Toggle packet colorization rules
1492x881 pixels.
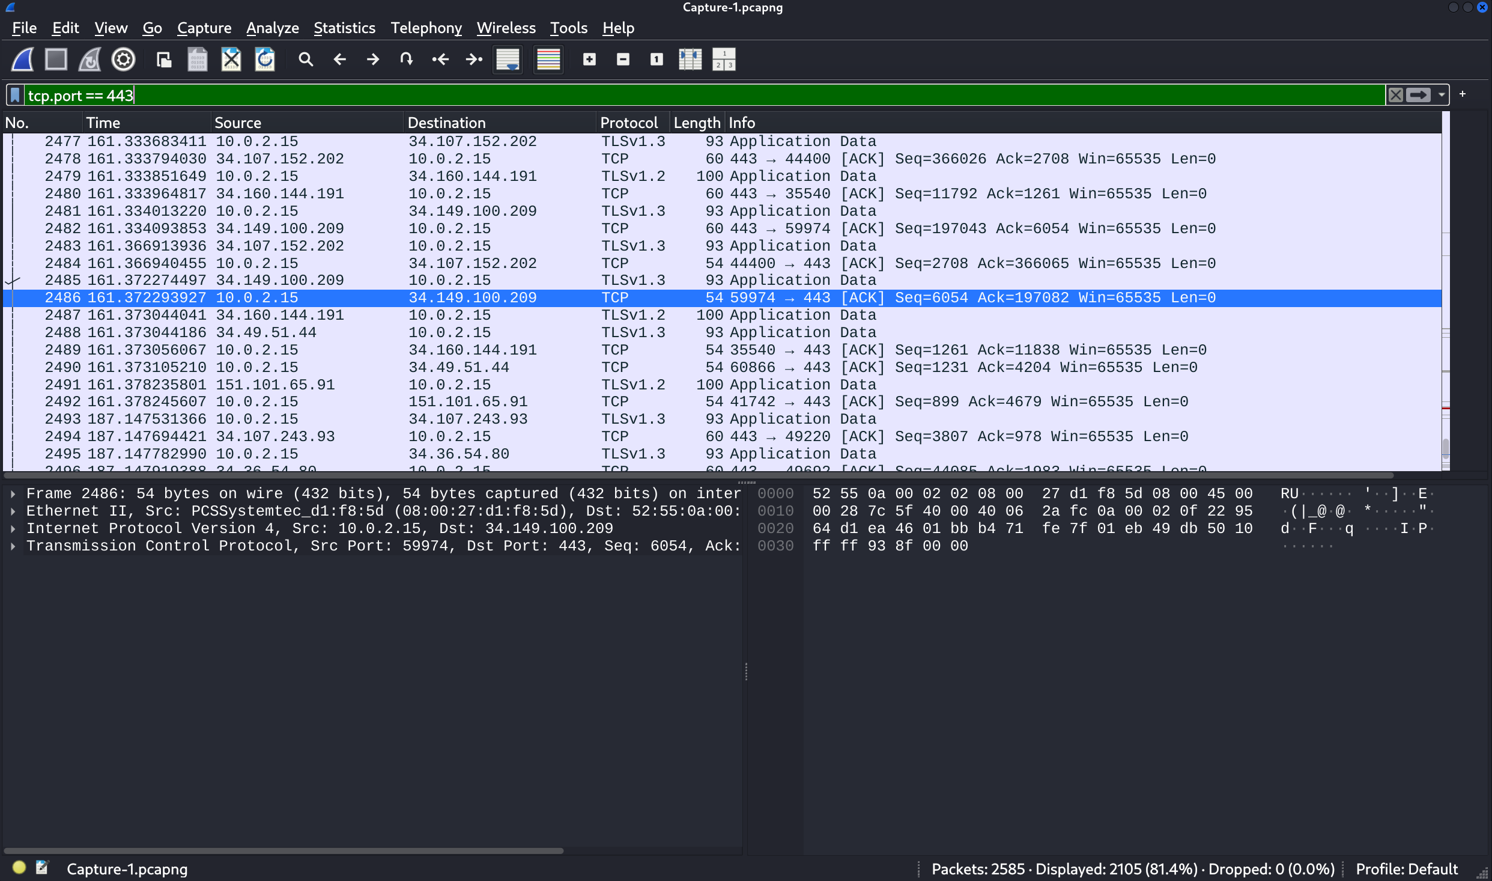(548, 59)
